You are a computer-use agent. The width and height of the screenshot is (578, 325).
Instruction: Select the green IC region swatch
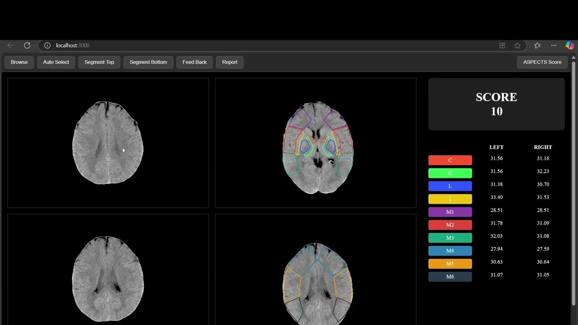(x=450, y=173)
